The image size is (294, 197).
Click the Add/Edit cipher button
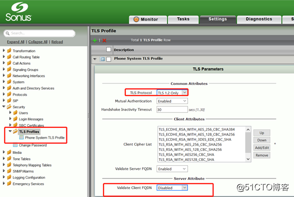click(x=262, y=148)
